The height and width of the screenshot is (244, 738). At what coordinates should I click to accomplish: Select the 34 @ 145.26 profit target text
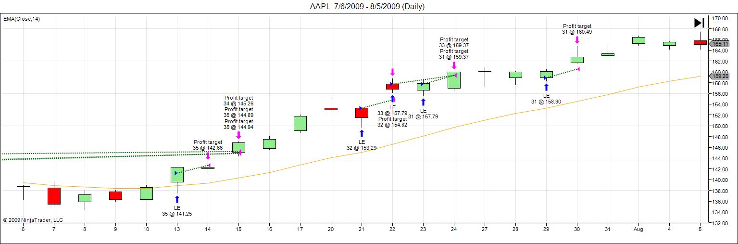point(238,104)
